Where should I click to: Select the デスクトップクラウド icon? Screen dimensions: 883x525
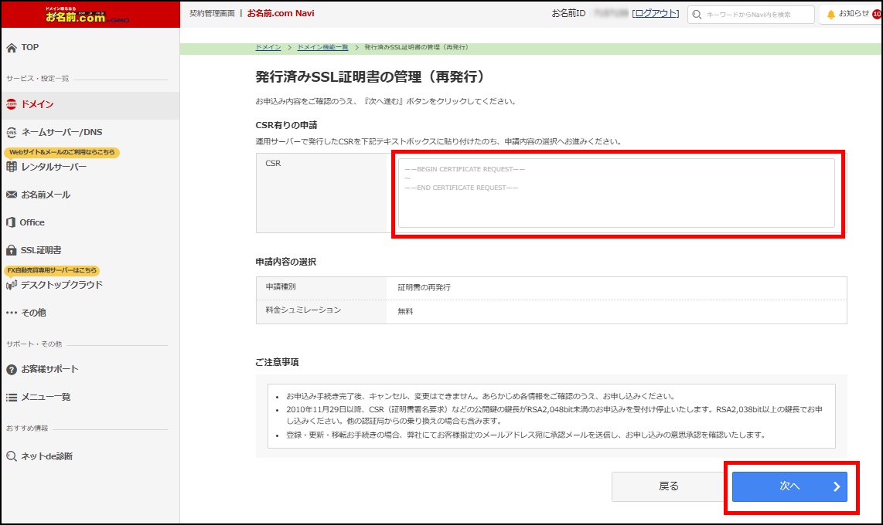pyautogui.click(x=10, y=284)
